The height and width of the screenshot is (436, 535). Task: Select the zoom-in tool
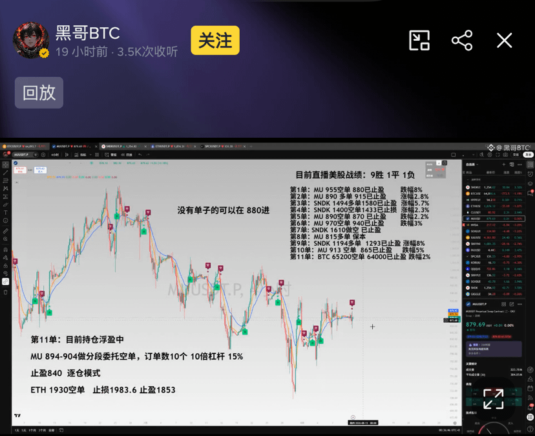click(5, 239)
